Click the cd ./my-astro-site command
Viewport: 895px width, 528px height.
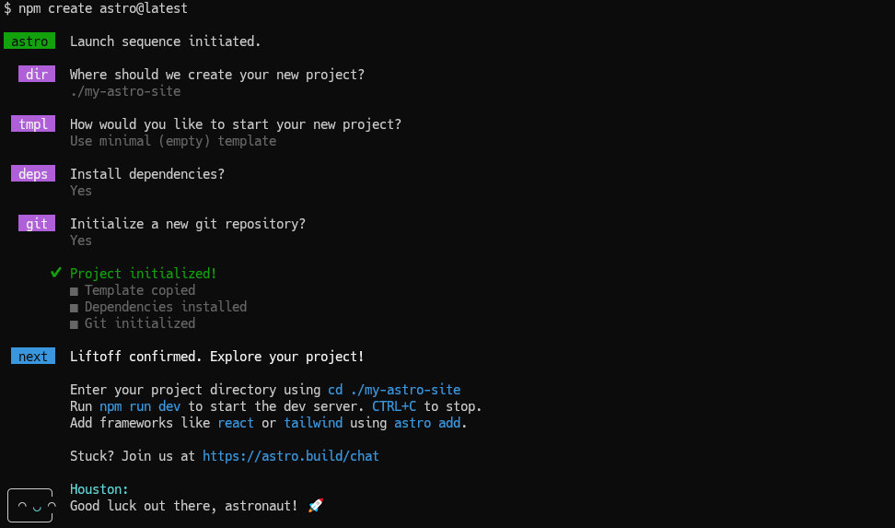click(x=394, y=390)
